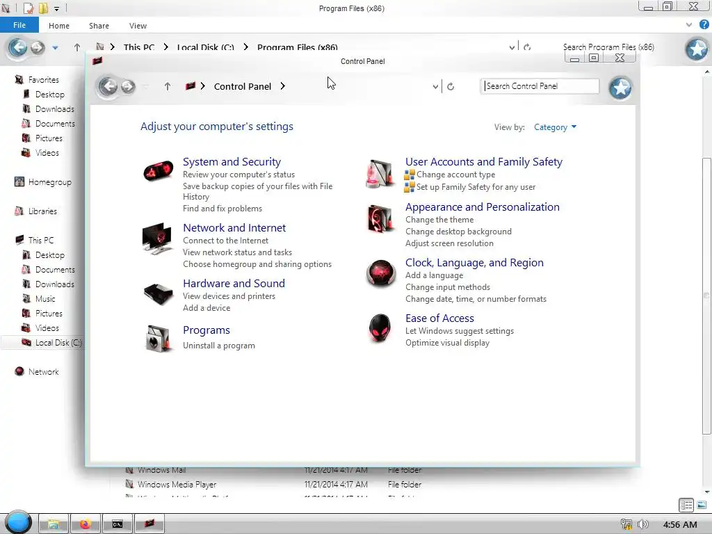The height and width of the screenshot is (534, 712).
Task: Open Explorer help question mark icon
Action: (704, 25)
